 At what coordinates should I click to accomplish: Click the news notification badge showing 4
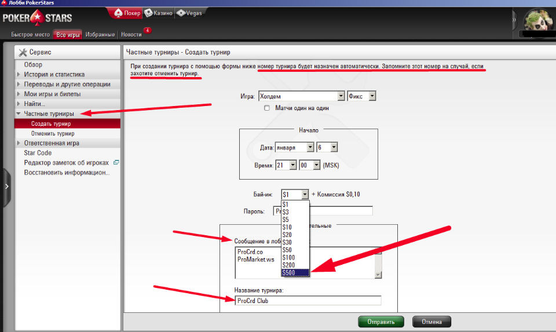[x=148, y=30]
